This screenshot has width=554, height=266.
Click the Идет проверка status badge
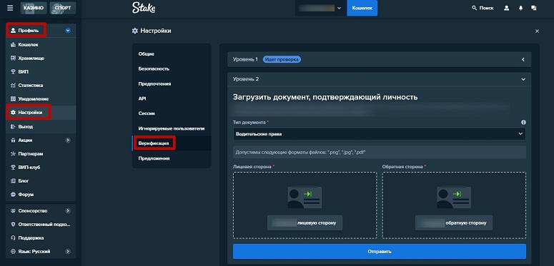pyautogui.click(x=282, y=59)
